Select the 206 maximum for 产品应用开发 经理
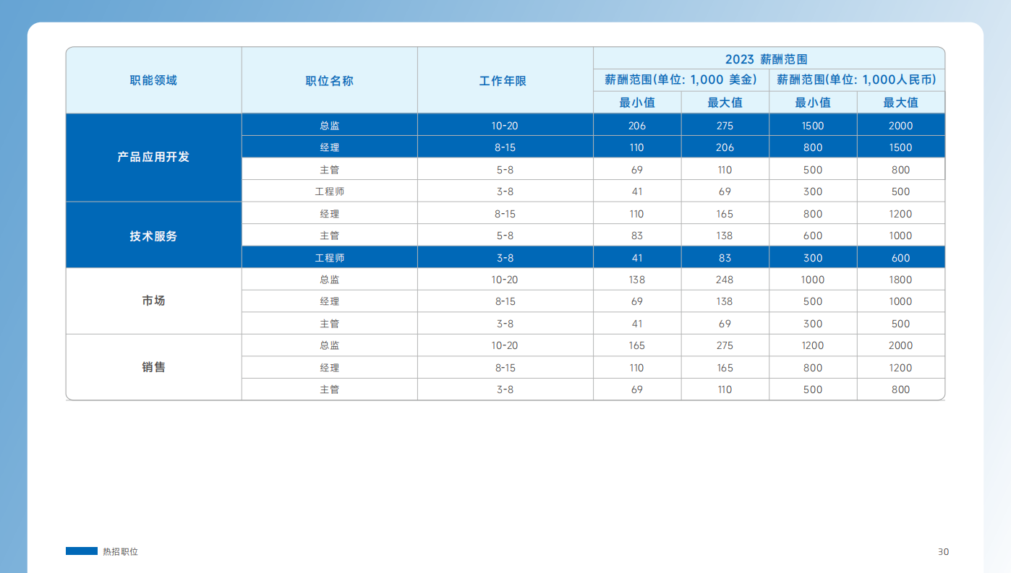This screenshot has width=1011, height=573. 725,147
